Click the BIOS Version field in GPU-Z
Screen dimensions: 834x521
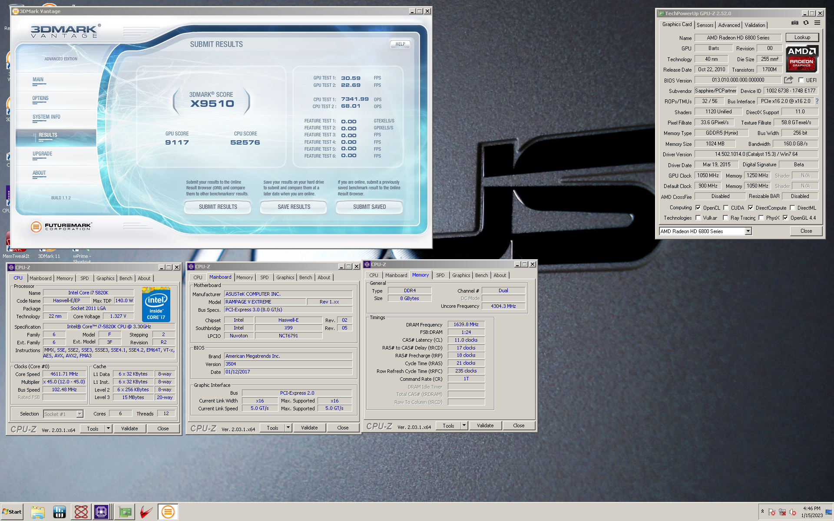point(738,80)
